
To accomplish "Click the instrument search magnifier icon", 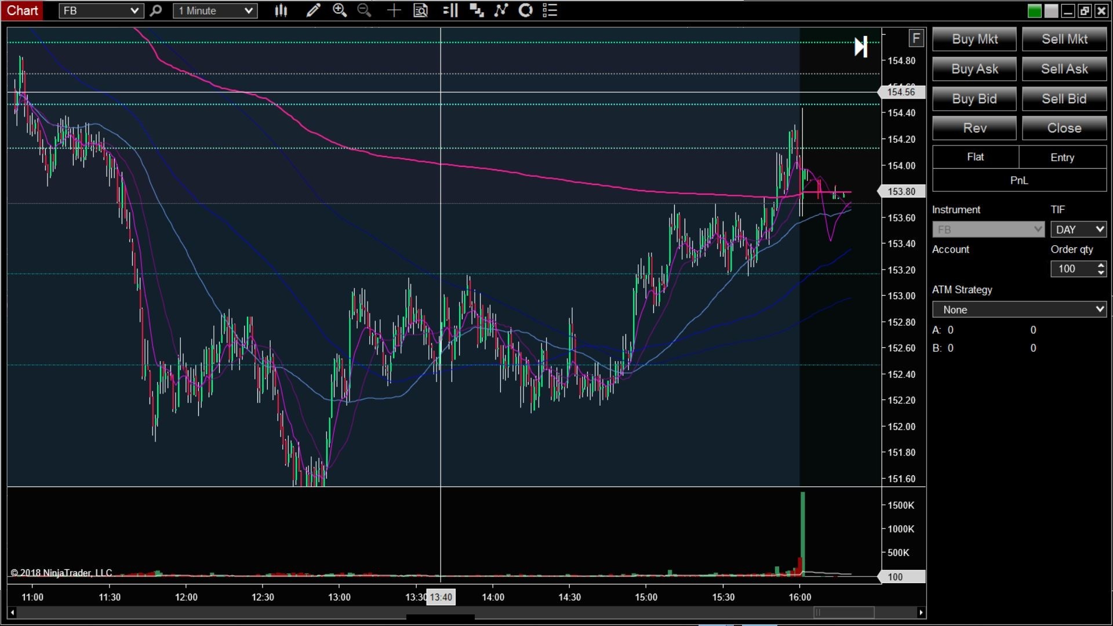I will point(155,10).
